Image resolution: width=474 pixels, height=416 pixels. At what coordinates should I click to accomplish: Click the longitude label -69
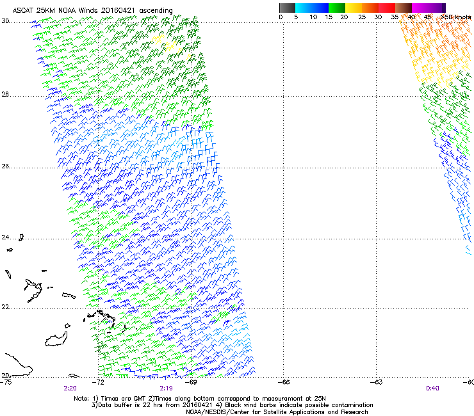pos(191,382)
